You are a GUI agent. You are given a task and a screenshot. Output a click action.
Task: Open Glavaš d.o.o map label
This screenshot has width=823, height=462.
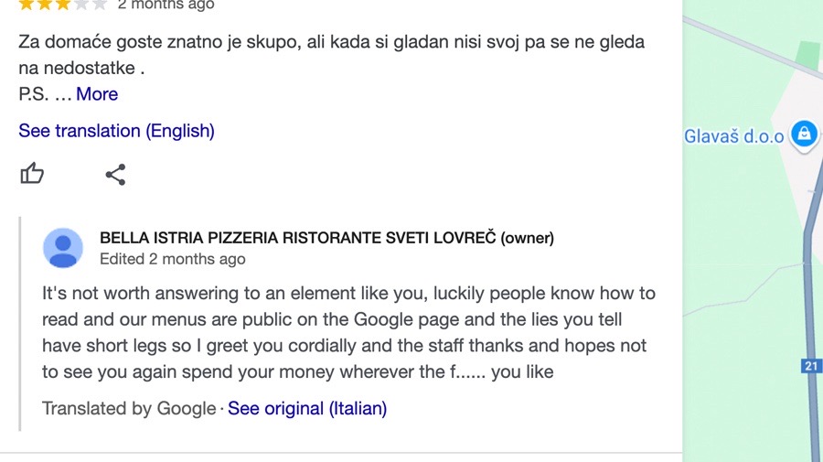point(733,136)
